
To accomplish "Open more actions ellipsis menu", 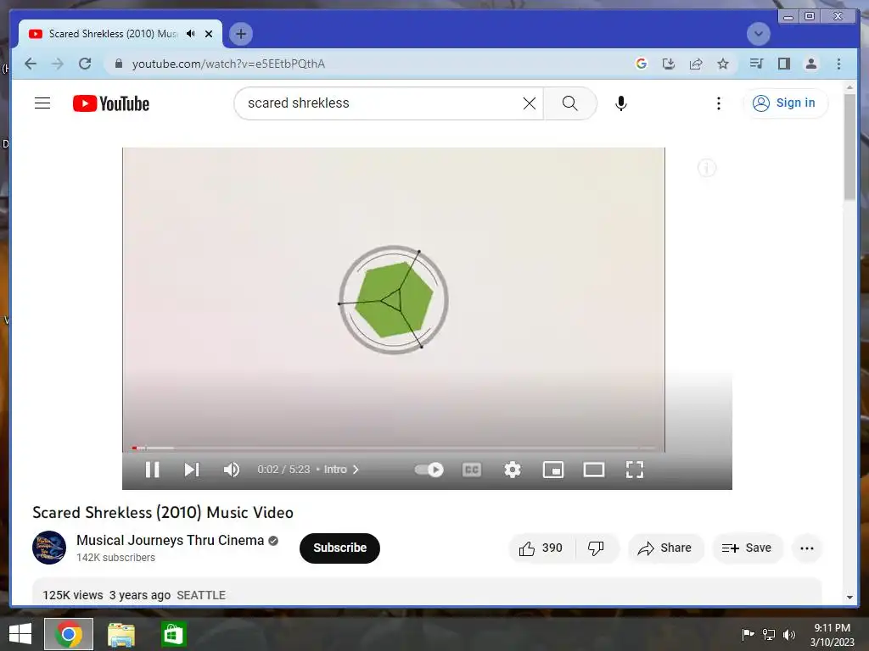I will pos(807,548).
